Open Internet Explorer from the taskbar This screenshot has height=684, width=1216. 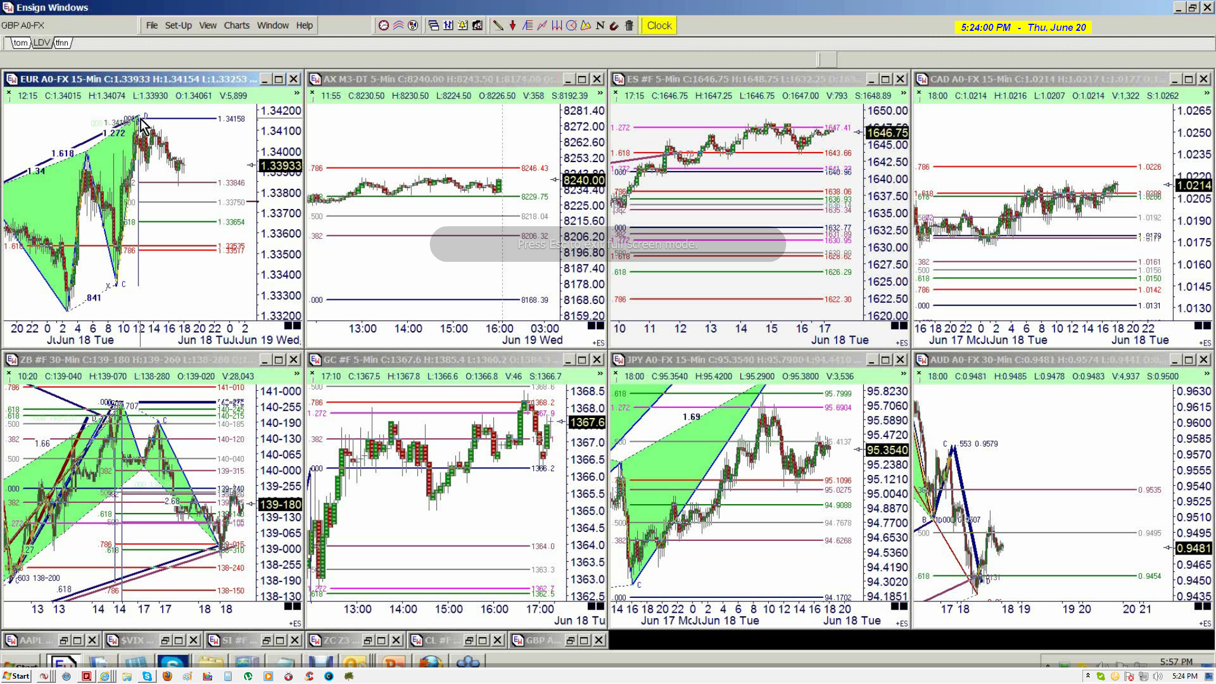[104, 676]
